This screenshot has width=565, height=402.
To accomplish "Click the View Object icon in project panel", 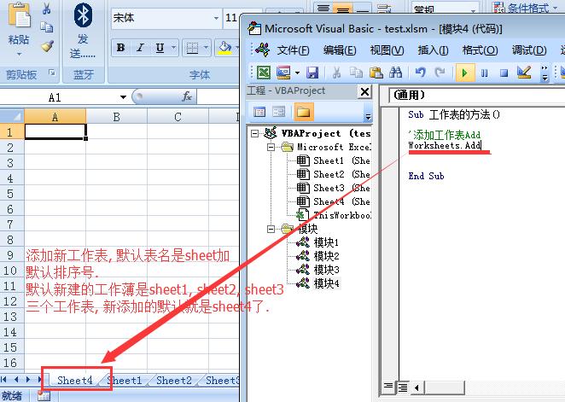I will (x=278, y=112).
